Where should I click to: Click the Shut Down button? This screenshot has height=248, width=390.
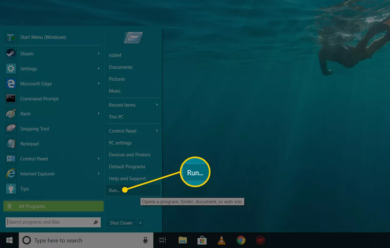(x=121, y=223)
